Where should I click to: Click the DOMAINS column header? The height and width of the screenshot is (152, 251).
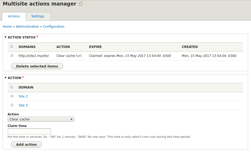tap(27, 47)
